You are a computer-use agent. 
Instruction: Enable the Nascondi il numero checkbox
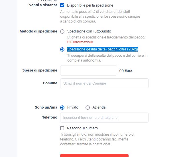point(62,128)
